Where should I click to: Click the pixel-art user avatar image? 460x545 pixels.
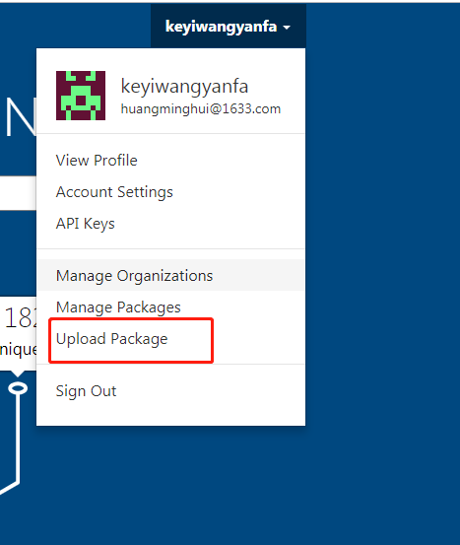[81, 96]
